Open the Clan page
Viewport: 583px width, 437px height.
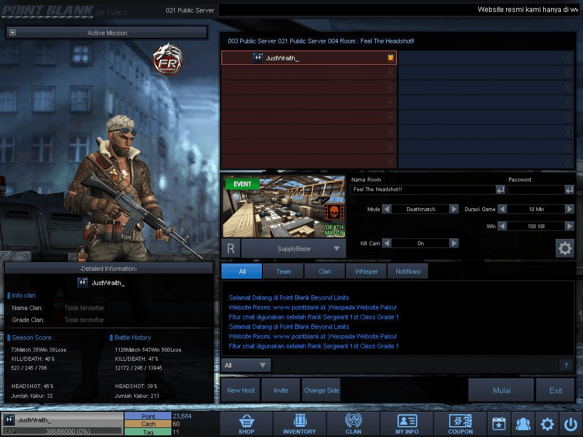353,423
